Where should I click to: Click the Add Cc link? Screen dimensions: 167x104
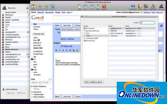(63, 39)
